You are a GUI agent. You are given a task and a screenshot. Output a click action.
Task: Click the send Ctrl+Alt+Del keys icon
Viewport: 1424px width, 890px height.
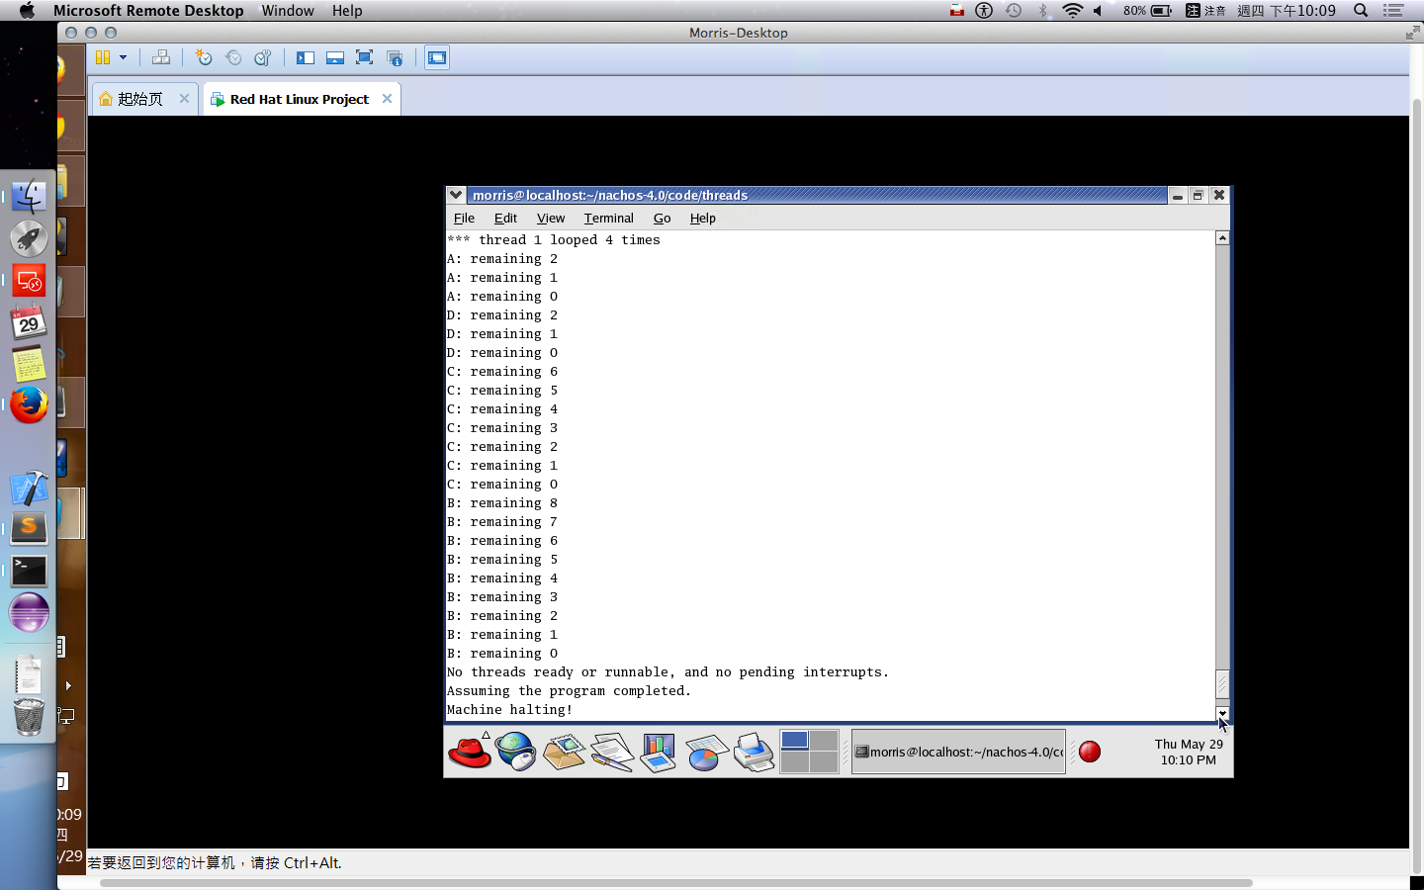(161, 57)
